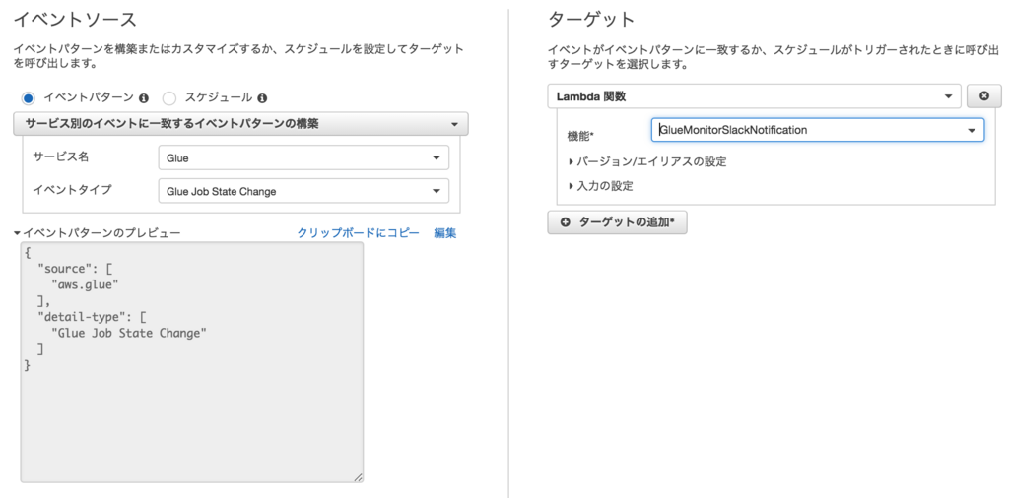Image resolution: width=1009 pixels, height=498 pixels.
Task: Click info icon next to イベントパターン
Action: click(144, 98)
